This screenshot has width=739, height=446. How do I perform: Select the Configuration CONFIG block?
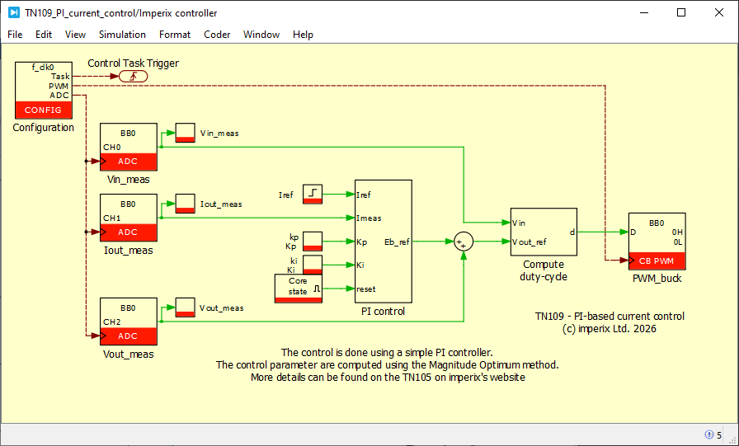44,91
